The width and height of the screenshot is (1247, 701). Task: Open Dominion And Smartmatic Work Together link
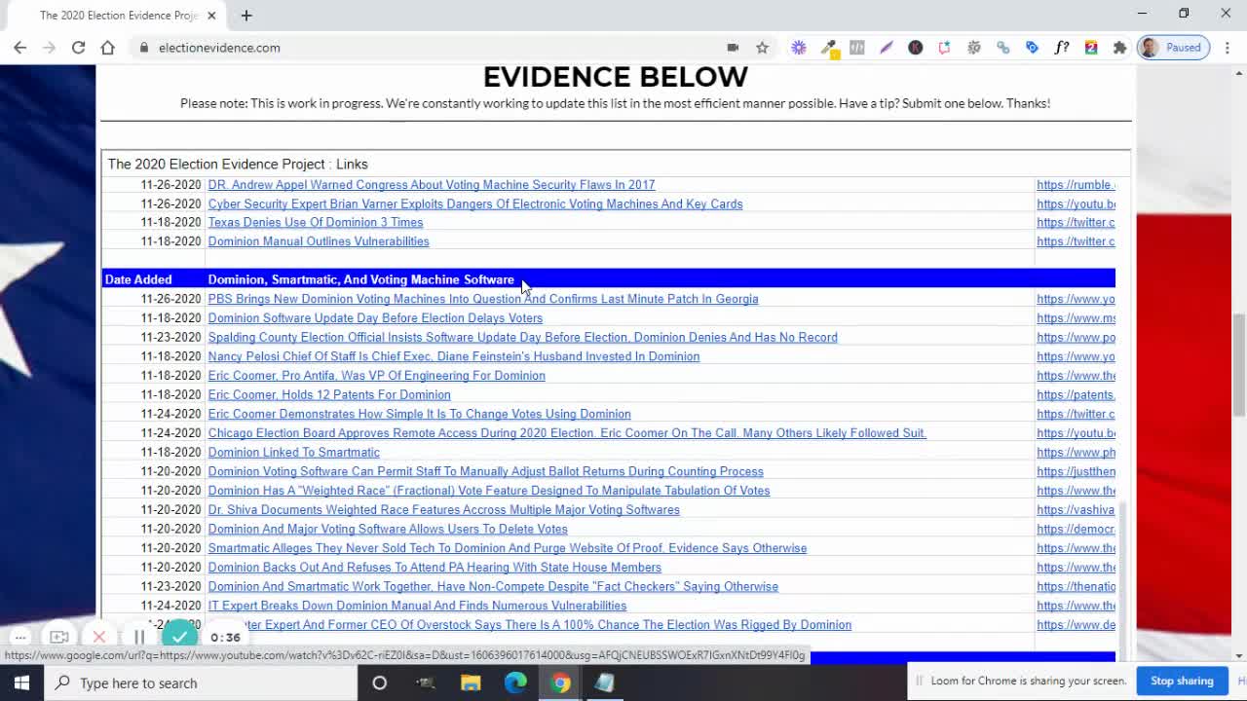click(493, 586)
